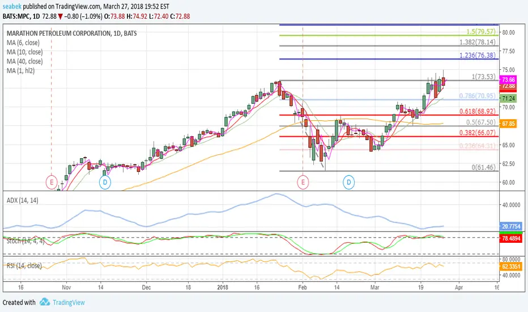Viewport: 528px width, 312px height.
Task: Click the BATS:MPC, 1D symbol header
Action: tap(21, 16)
